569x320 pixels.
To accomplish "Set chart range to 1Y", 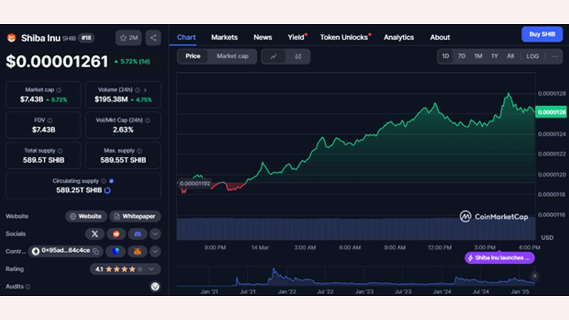I will [494, 56].
